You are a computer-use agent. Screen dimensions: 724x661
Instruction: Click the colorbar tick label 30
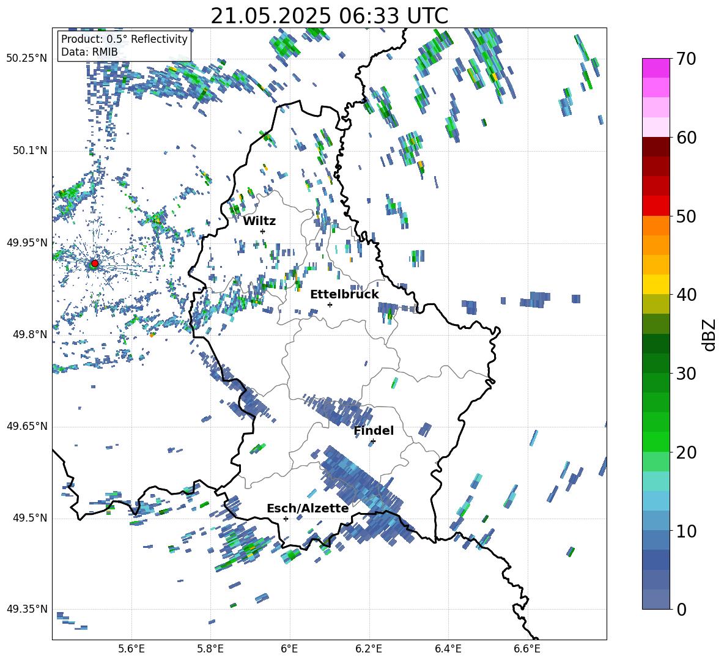point(686,374)
